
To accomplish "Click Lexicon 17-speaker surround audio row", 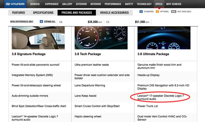I will tap(161, 97).
